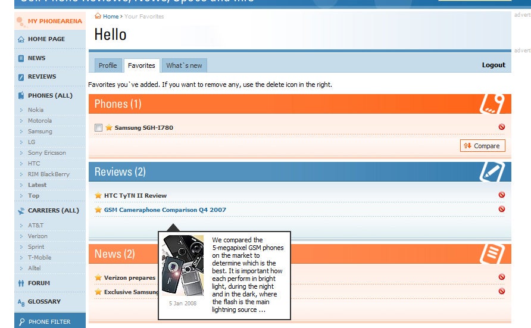Click the Glossary AB icon
Screen dimensions: 531x328
point(21,302)
